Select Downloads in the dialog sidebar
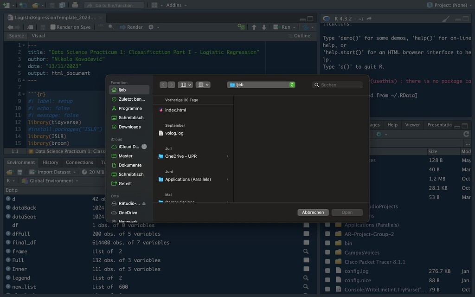 [x=129, y=127]
